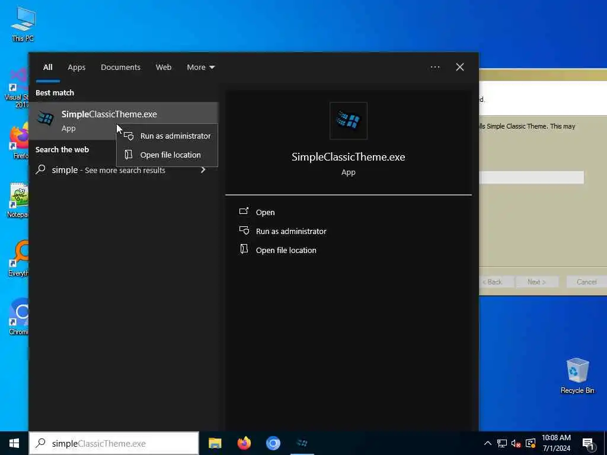The height and width of the screenshot is (455, 607).
Task: Click the folder location icon in preview pane
Action: (x=244, y=249)
